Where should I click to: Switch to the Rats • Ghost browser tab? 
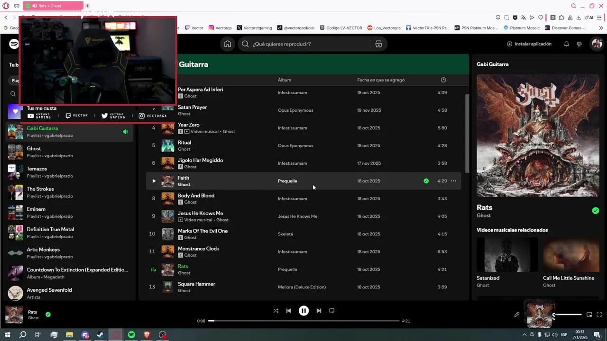coord(53,6)
